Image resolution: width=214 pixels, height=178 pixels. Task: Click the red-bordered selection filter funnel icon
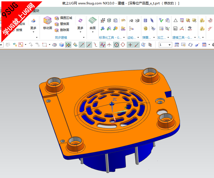[21, 45]
